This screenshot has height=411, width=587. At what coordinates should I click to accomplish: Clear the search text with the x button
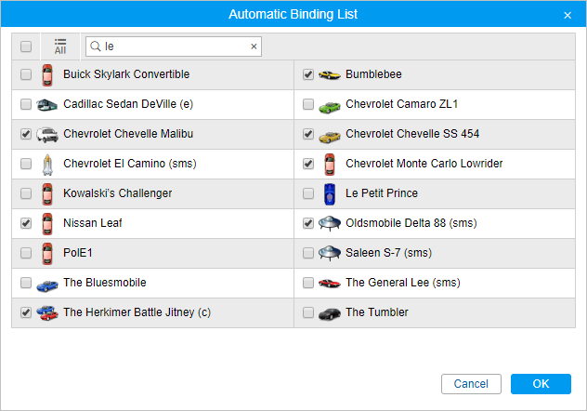click(254, 46)
